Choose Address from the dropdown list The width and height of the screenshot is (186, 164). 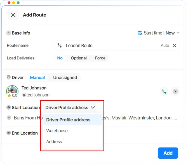72,142
